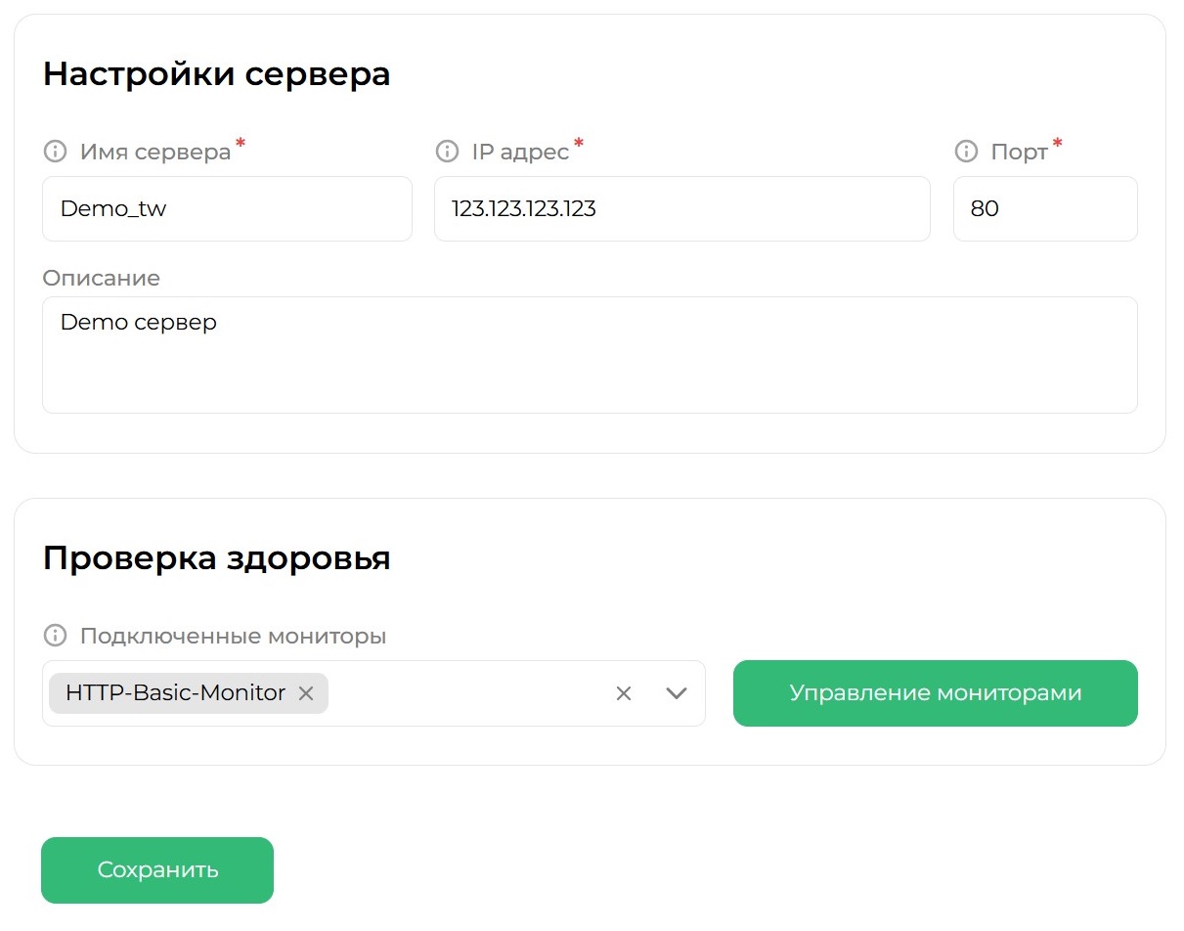
Task: Select the HTTP-Basic-Monitor chip in the dropdown
Action: 176,692
